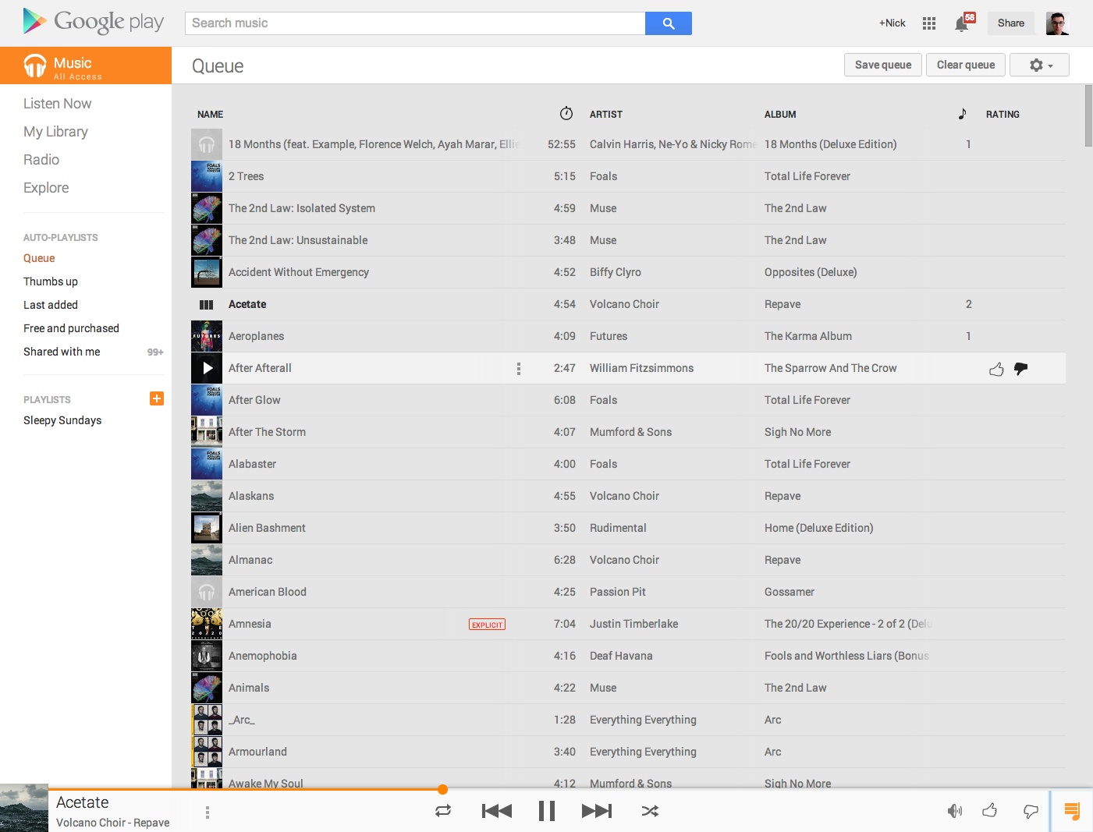Screen dimensions: 1093x832
Task: Toggle shuffle mode
Action: tap(650, 811)
